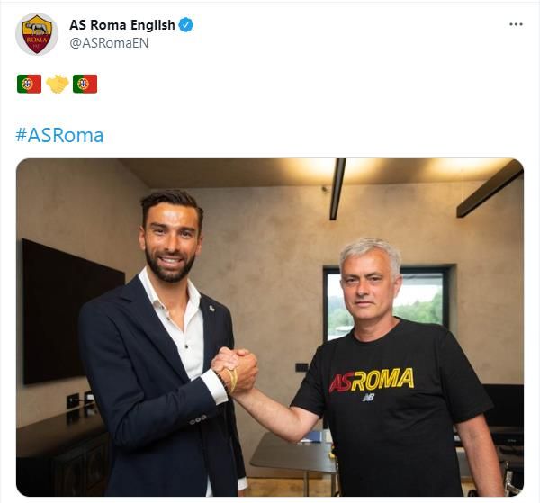Click the lapel pin on the navy blazer
The width and height of the screenshot is (540, 503).
[212, 308]
